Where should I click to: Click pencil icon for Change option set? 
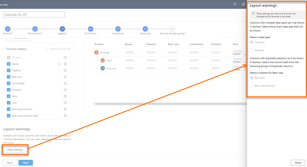[x=47, y=49]
